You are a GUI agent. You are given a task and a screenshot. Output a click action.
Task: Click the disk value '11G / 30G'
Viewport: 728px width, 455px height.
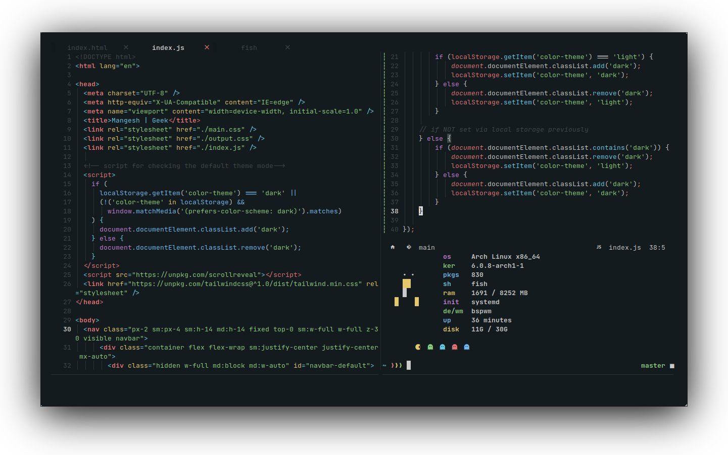tap(490, 329)
